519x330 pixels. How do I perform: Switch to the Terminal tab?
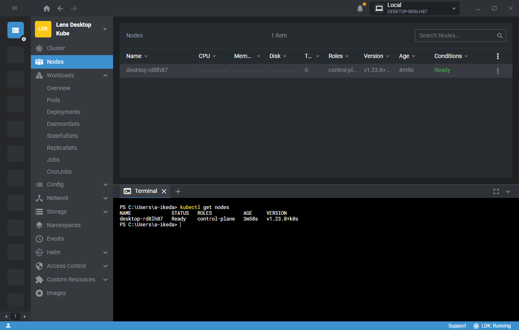(145, 191)
